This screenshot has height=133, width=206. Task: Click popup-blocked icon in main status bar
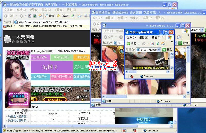coord(124,130)
